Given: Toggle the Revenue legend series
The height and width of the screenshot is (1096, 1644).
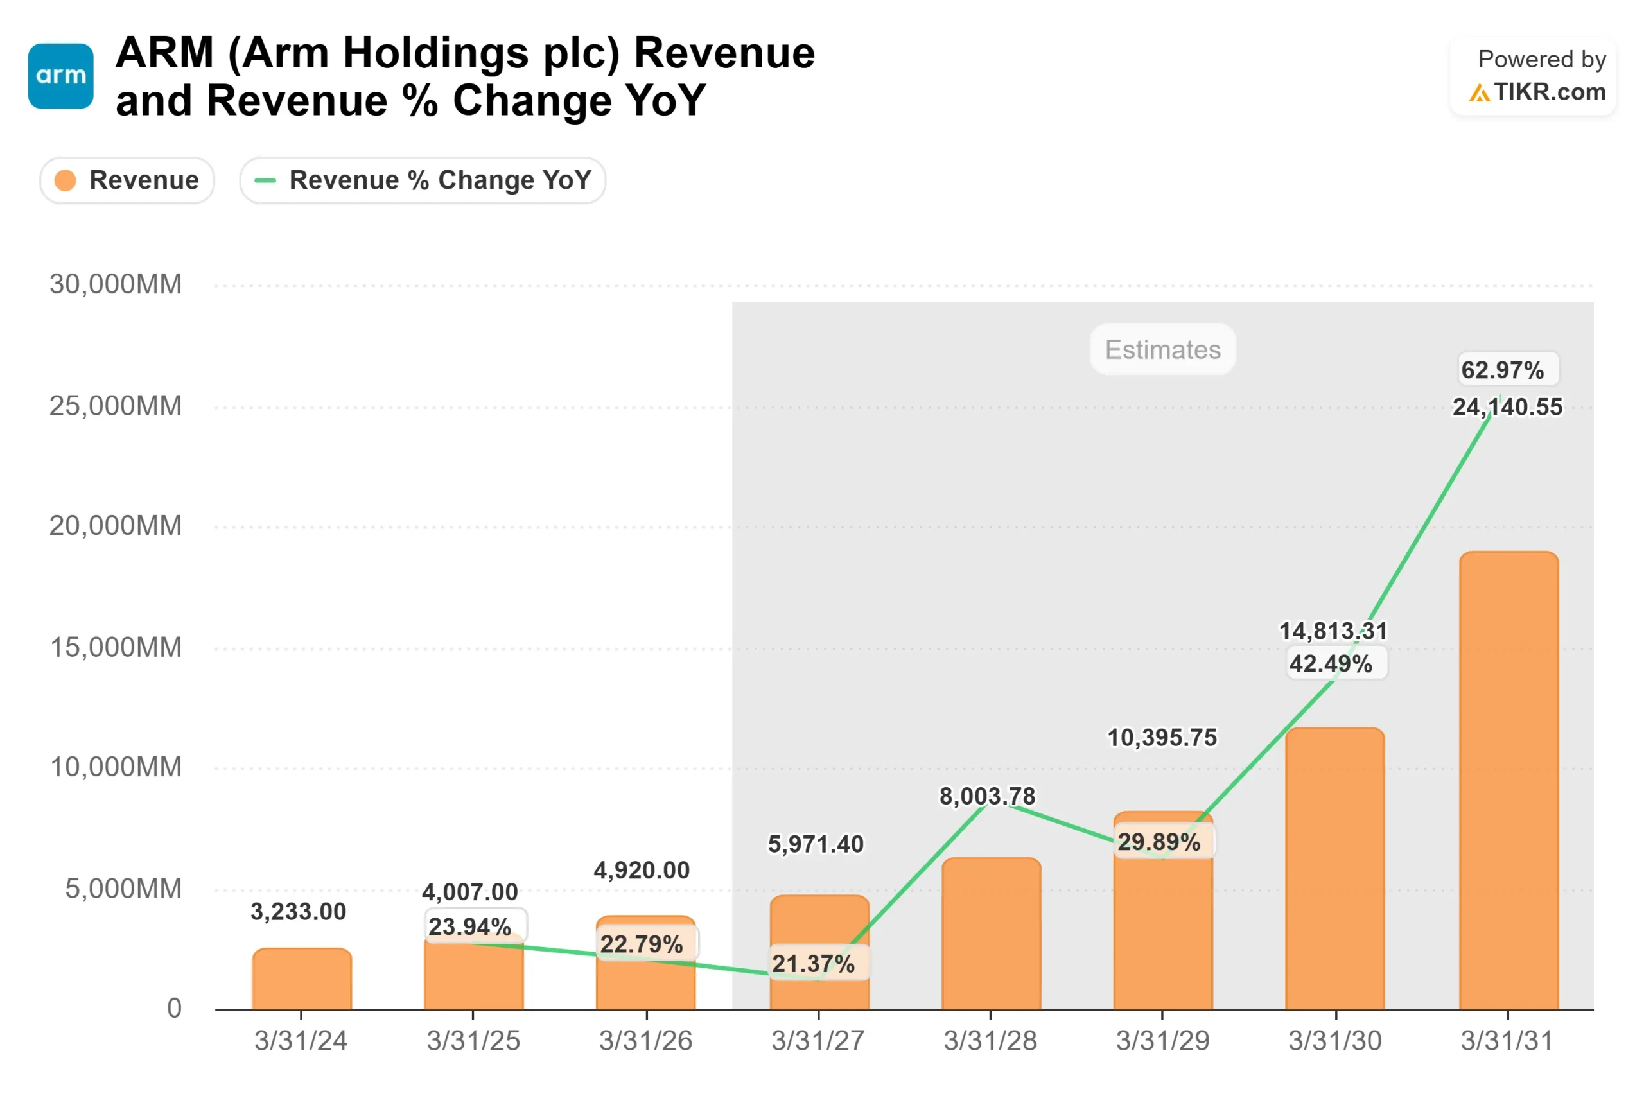Looking at the screenshot, I should tap(127, 180).
